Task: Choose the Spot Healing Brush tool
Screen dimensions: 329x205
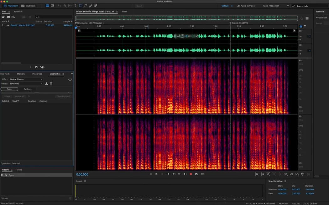Action: (96, 6)
